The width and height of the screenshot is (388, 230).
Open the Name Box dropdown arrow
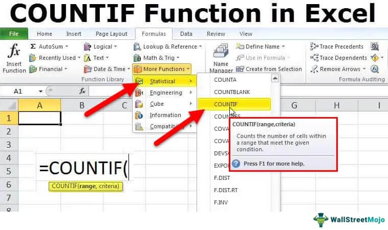coord(40,91)
